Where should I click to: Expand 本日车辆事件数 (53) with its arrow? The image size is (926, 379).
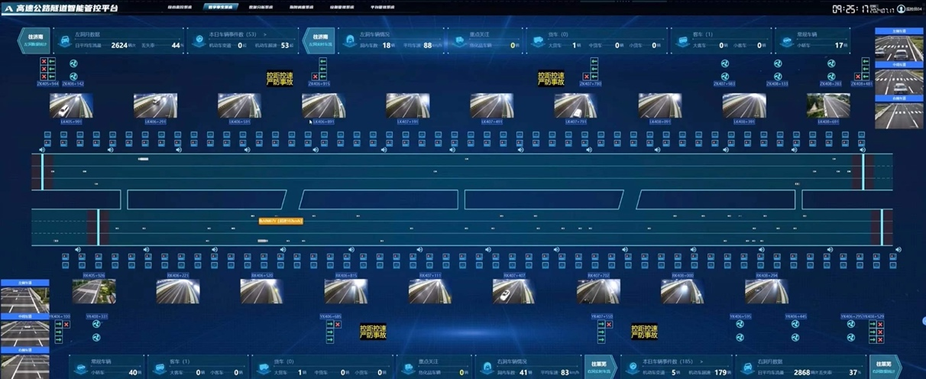[264, 34]
